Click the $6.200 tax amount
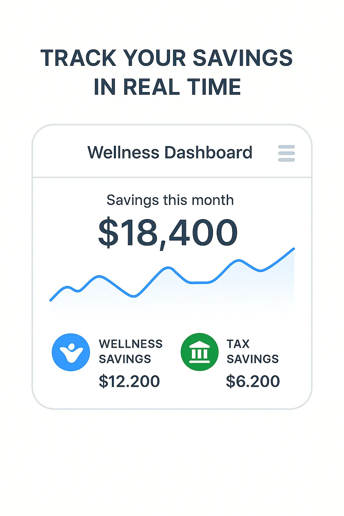This screenshot has width=344, height=516. 253,381
